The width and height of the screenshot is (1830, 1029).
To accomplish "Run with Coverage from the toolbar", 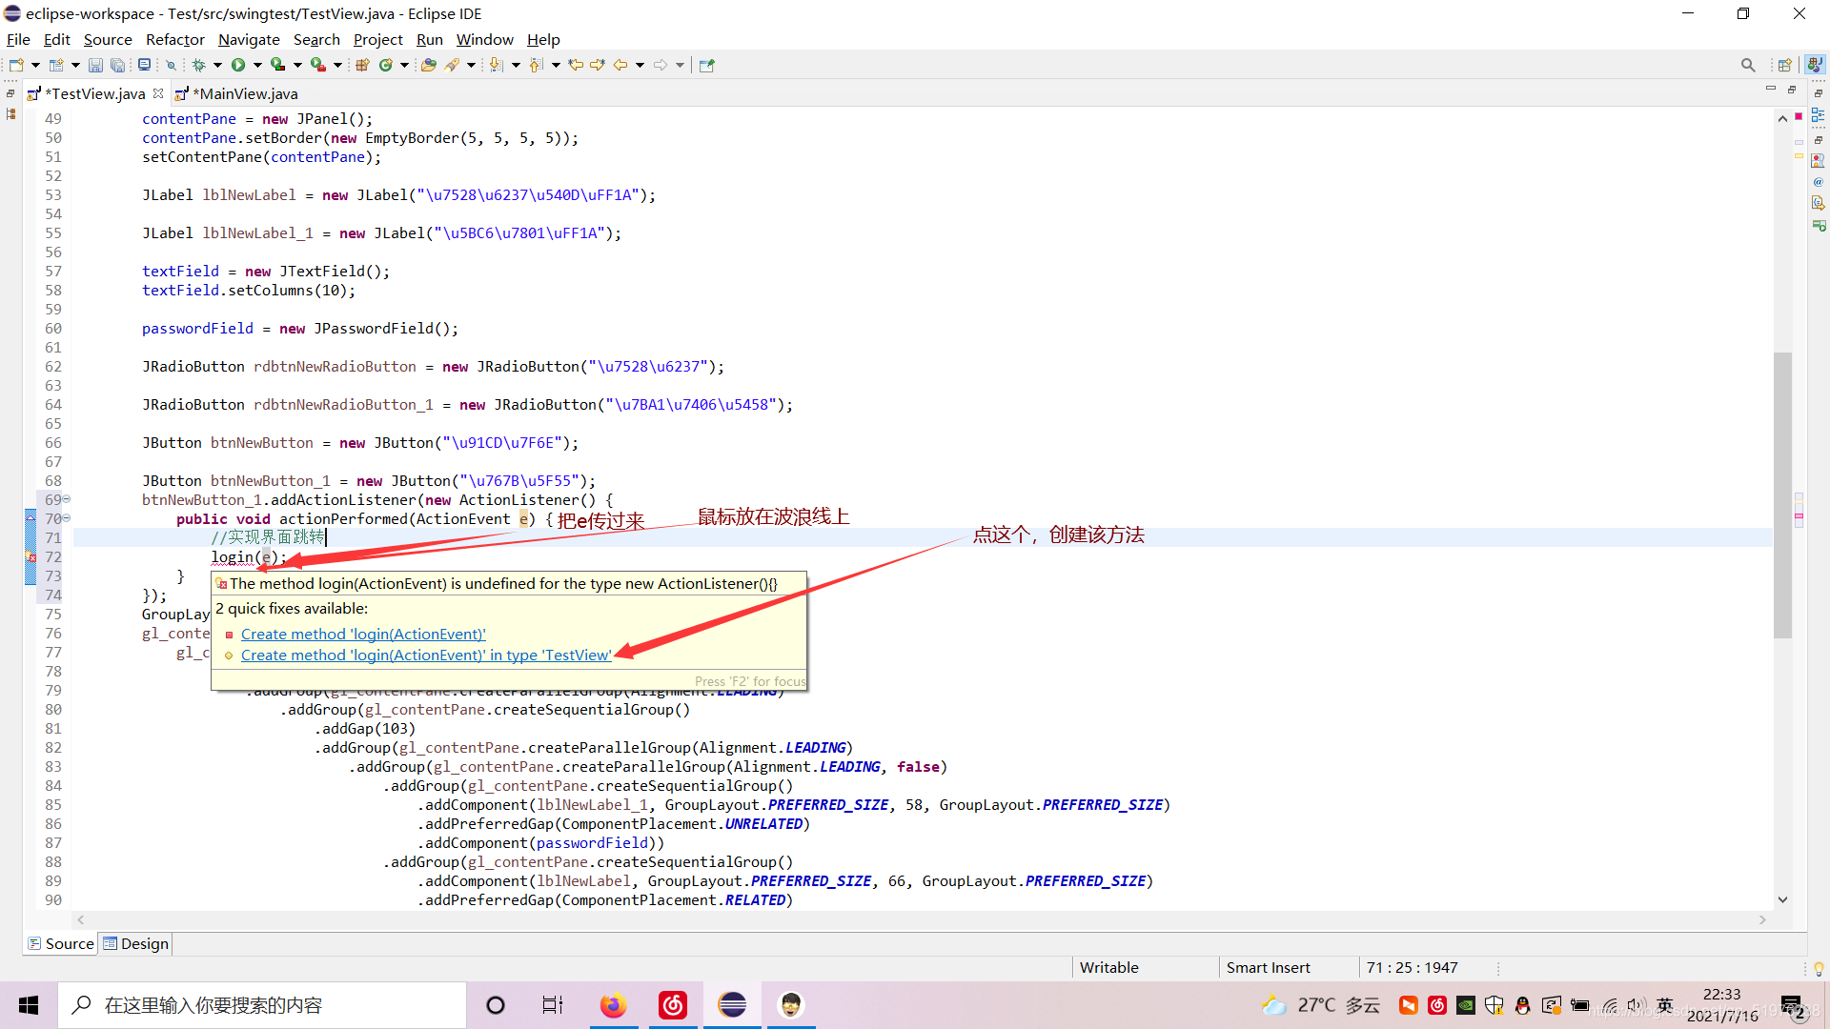I will coord(277,64).
